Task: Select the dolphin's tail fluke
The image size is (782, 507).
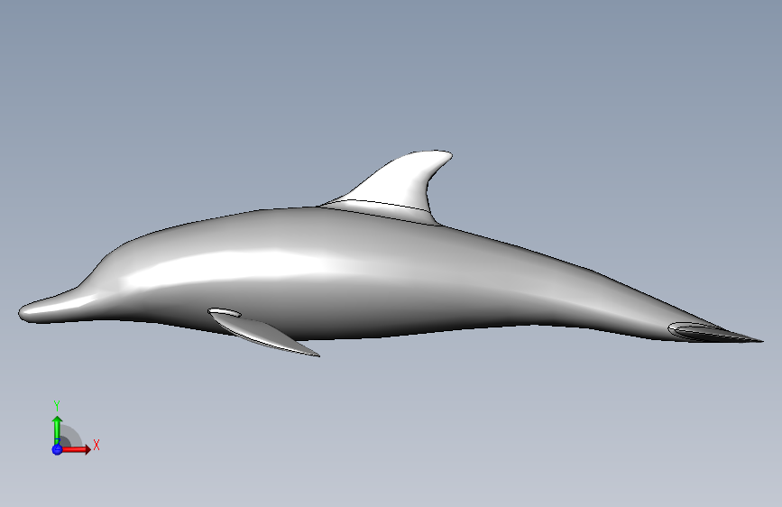Action: pyautogui.click(x=713, y=333)
